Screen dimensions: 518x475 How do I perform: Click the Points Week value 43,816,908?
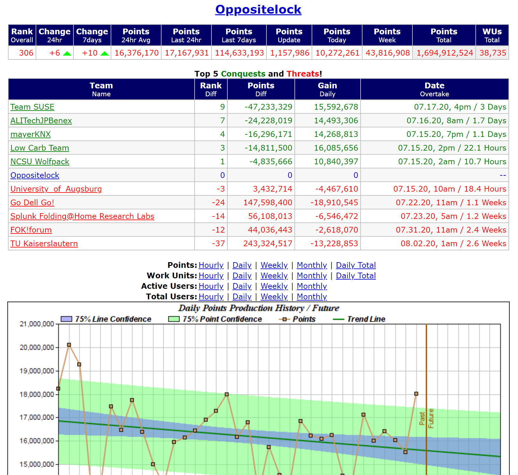tap(388, 53)
